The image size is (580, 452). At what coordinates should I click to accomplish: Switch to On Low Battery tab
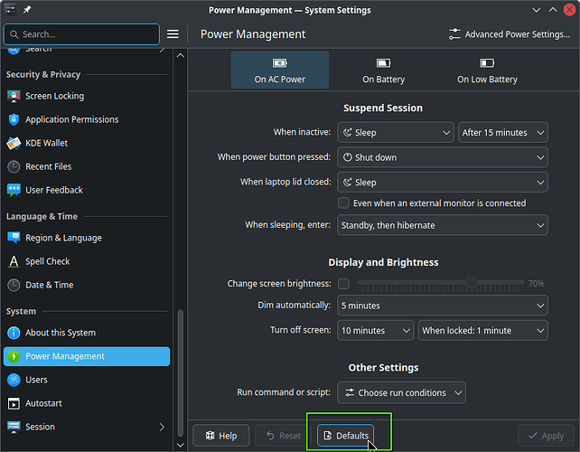pos(487,70)
